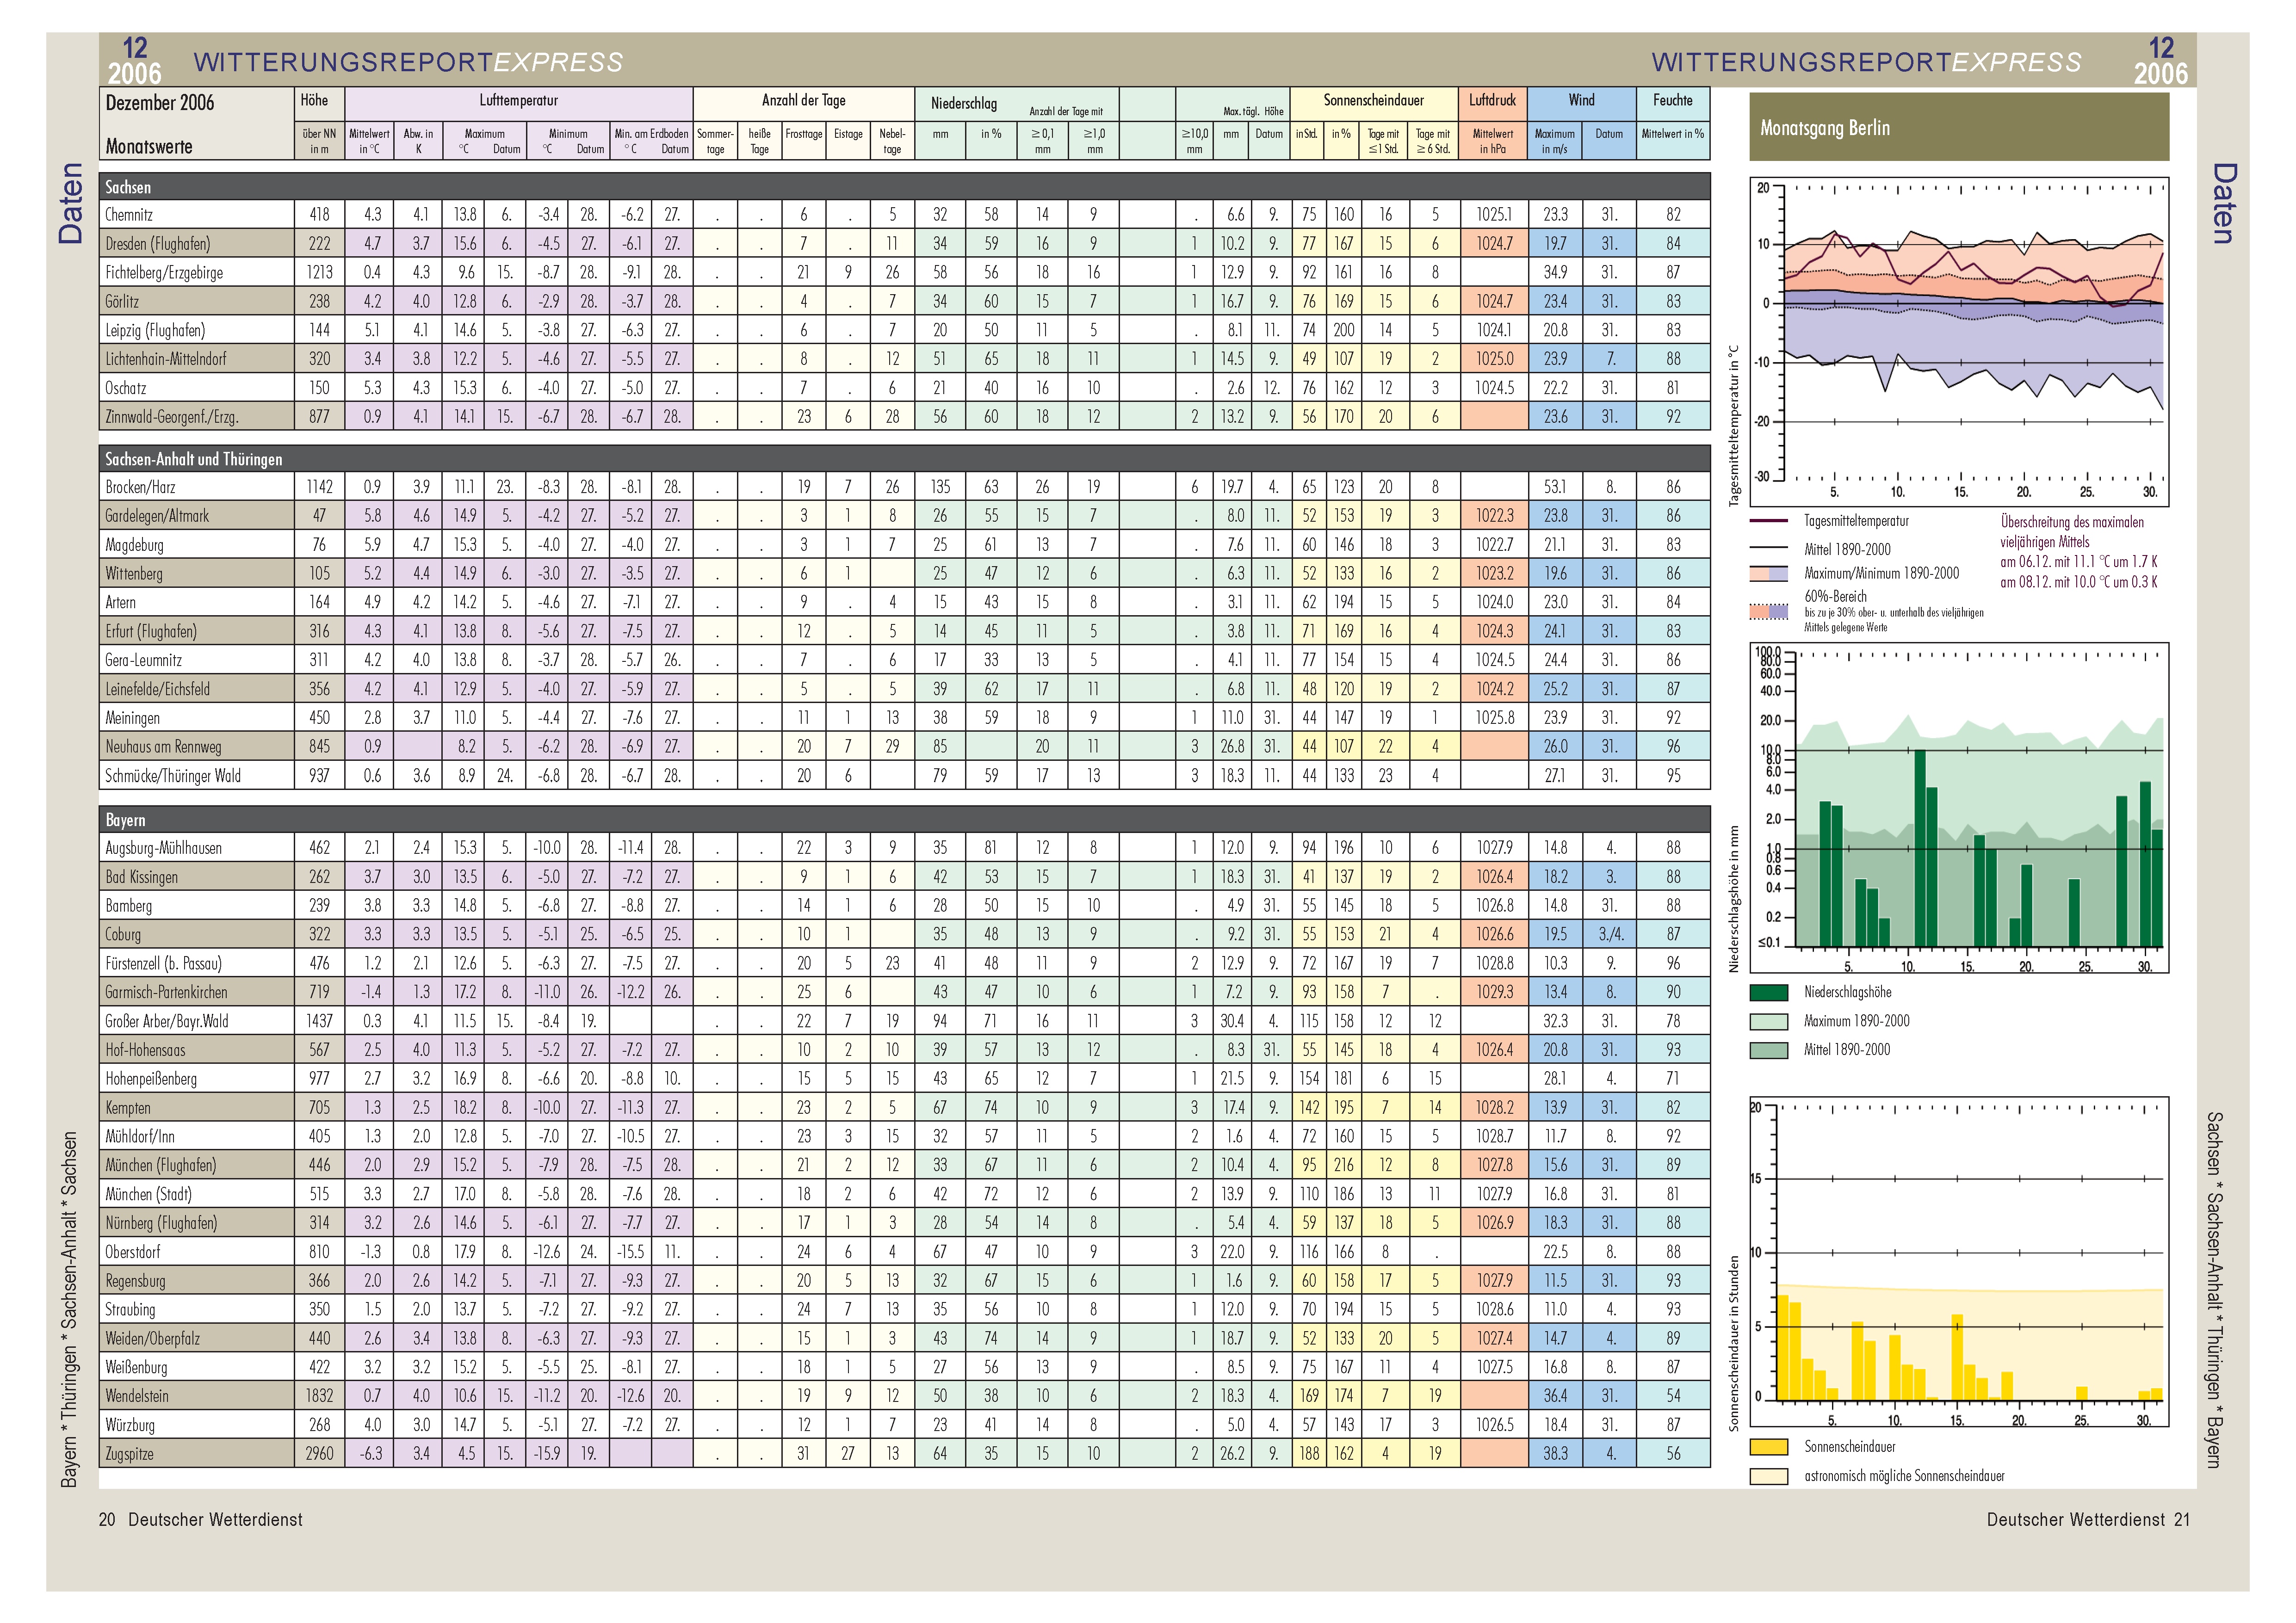This screenshot has width=2296, height=1623.
Task: Click the temperature chart for Berlin
Action: click(1959, 342)
